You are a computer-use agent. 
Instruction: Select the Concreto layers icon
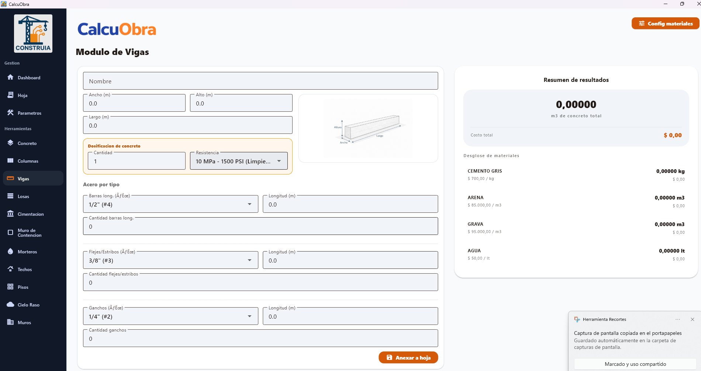coord(10,143)
